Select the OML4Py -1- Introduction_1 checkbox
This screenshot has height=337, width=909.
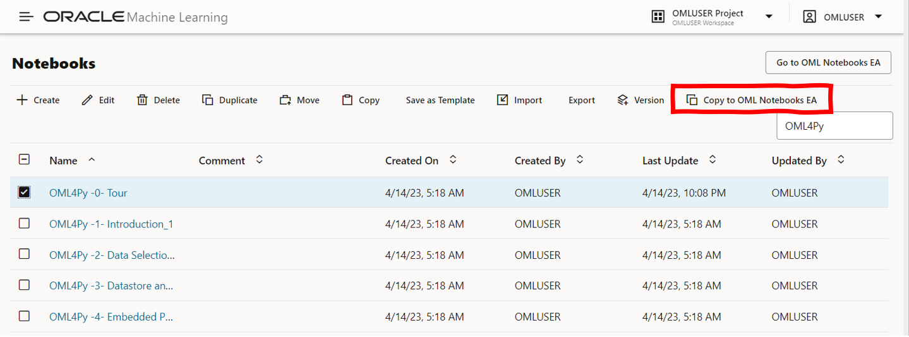click(24, 224)
